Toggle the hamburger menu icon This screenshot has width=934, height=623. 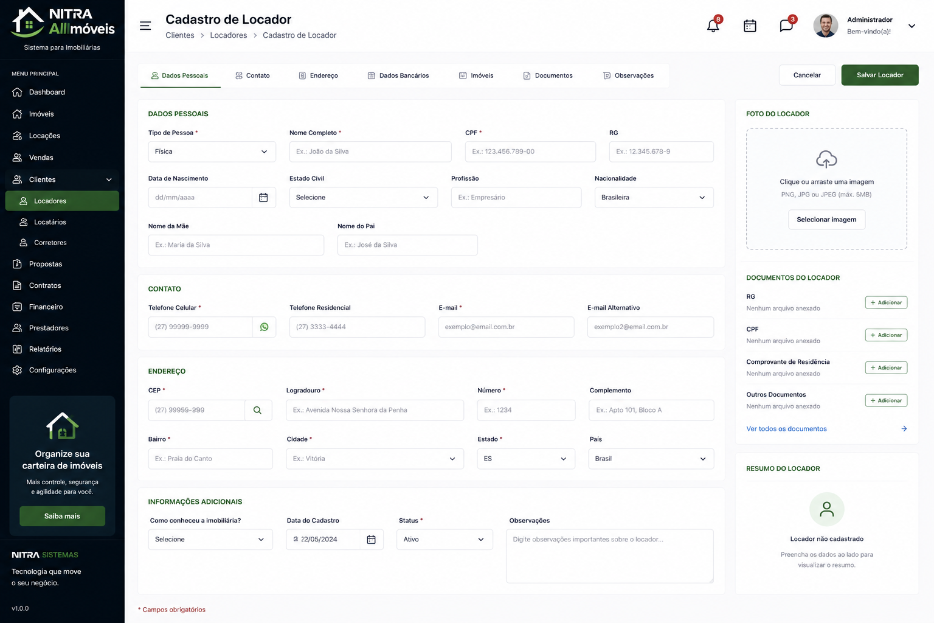(145, 26)
